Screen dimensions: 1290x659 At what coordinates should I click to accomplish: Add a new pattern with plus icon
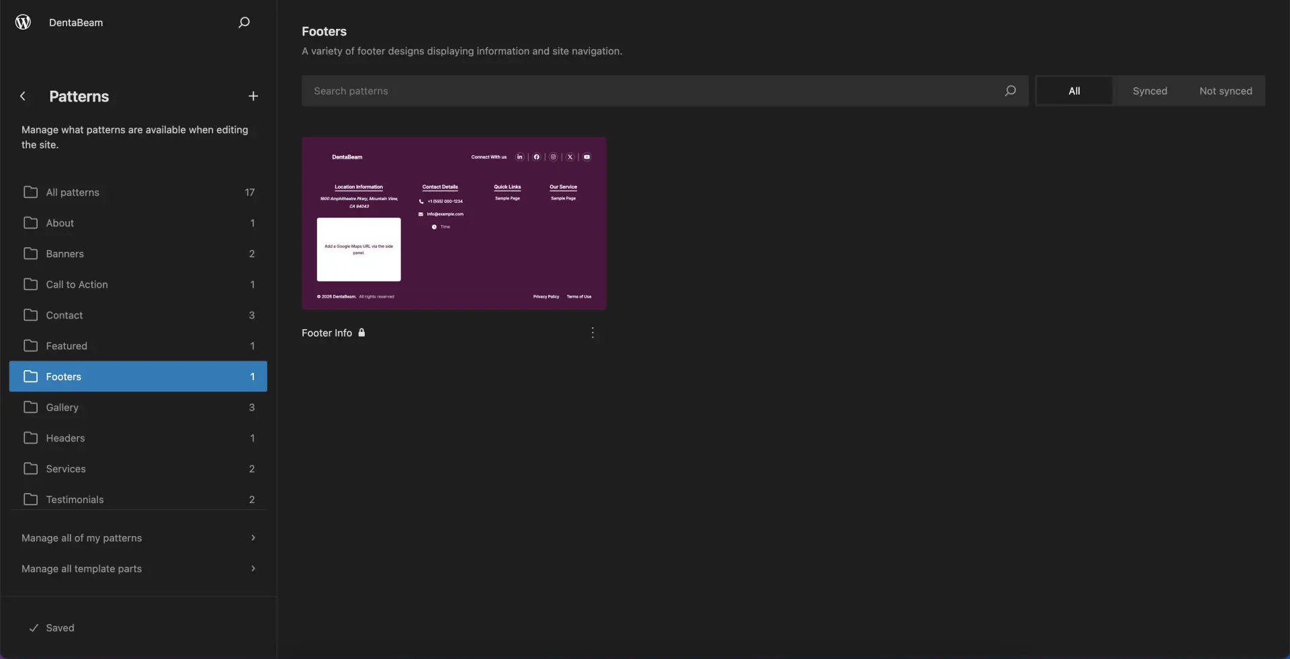pos(253,96)
